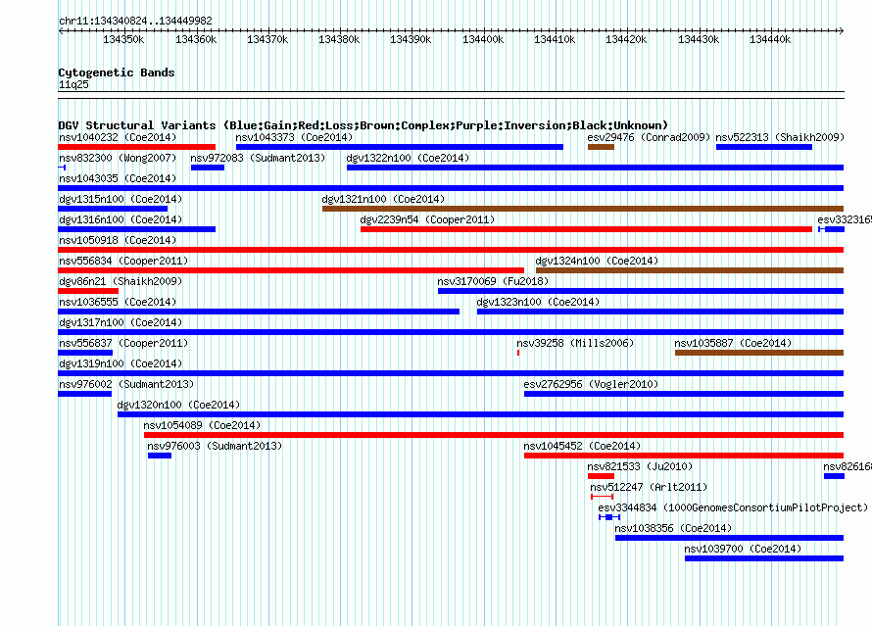
Task: Click the blue bar under nsv972083
Action: 208,168
